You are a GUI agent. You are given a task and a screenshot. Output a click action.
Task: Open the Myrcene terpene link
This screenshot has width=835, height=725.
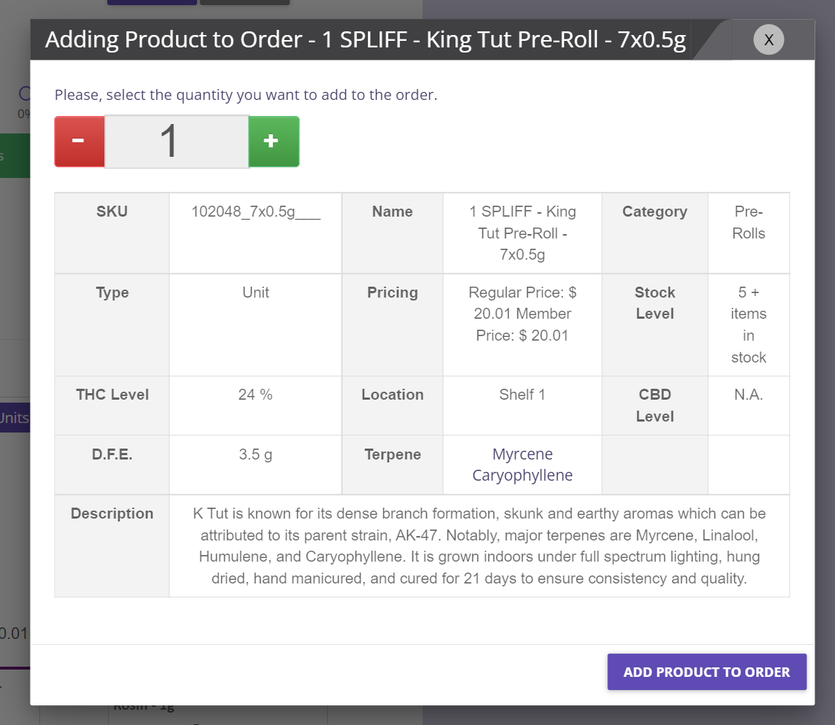(523, 454)
